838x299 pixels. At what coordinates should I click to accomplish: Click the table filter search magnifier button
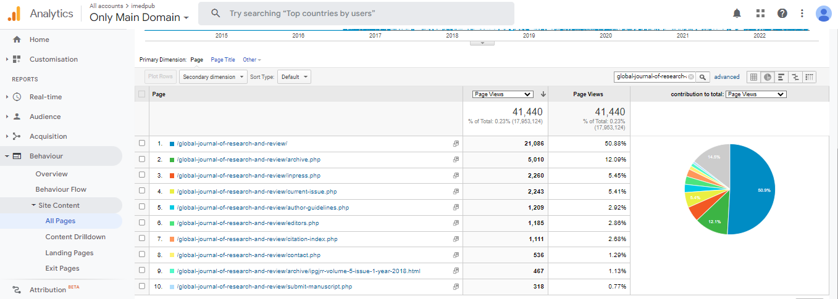[703, 77]
